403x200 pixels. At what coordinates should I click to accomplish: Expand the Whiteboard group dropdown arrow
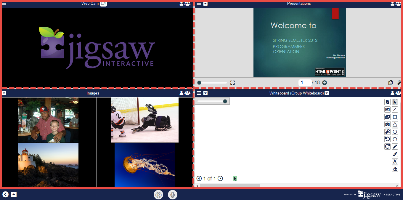[x=327, y=93]
